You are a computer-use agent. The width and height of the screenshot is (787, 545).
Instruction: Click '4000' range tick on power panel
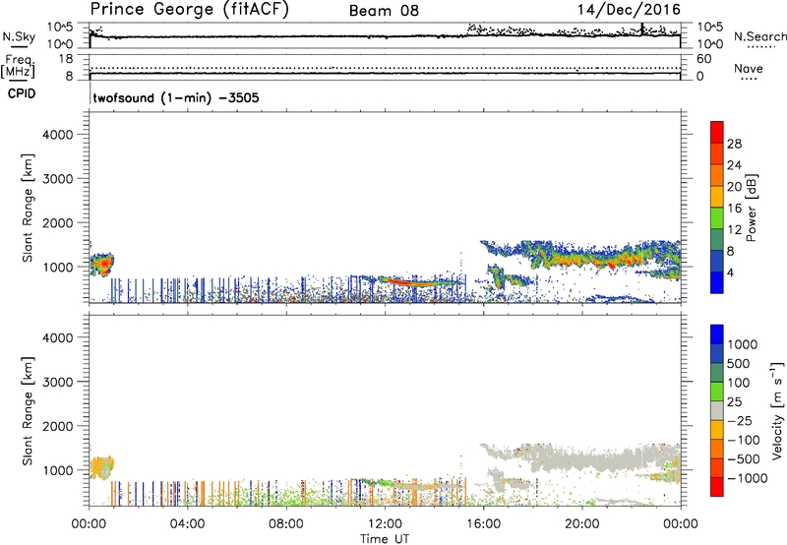[58, 135]
